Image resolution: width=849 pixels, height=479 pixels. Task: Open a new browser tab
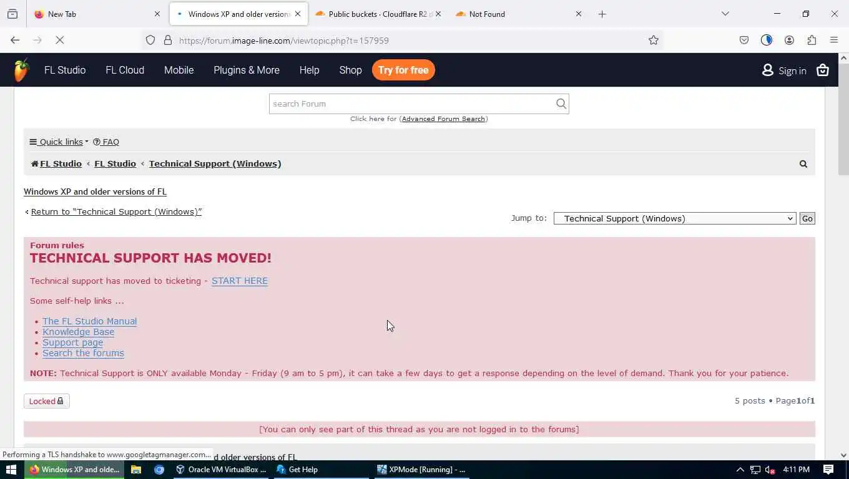coord(602,14)
